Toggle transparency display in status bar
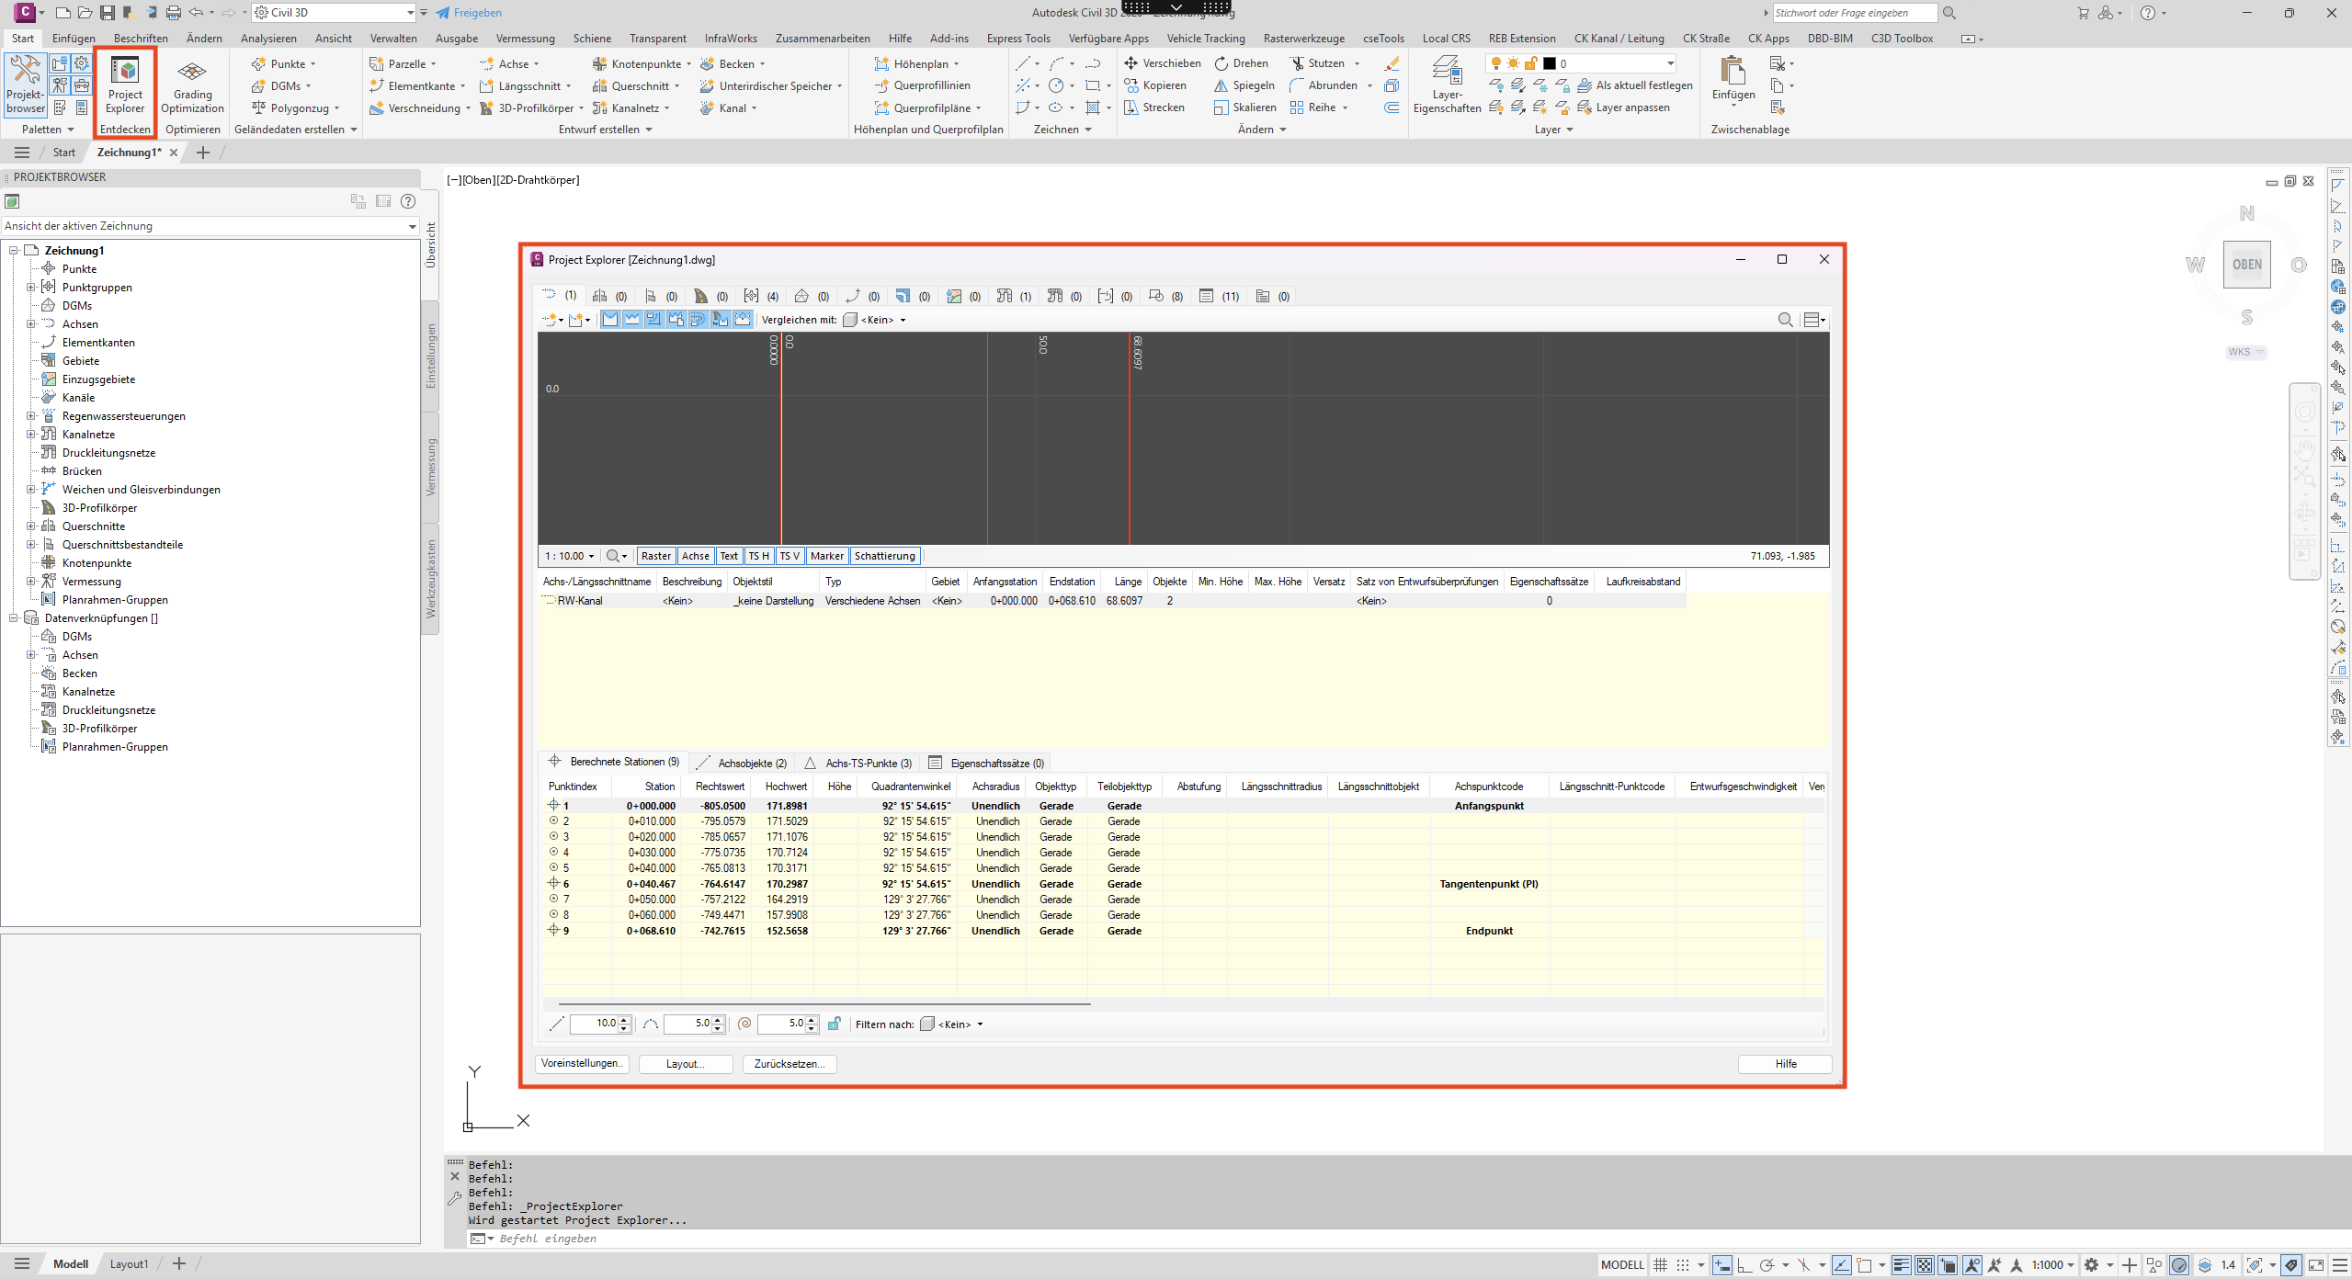This screenshot has width=2352, height=1279. click(1925, 1265)
